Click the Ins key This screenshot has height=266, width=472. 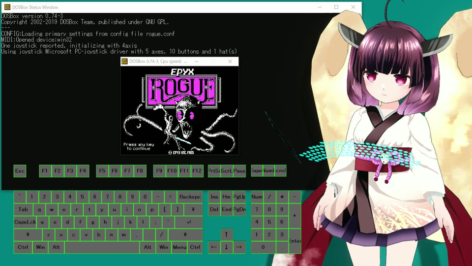[x=214, y=197]
